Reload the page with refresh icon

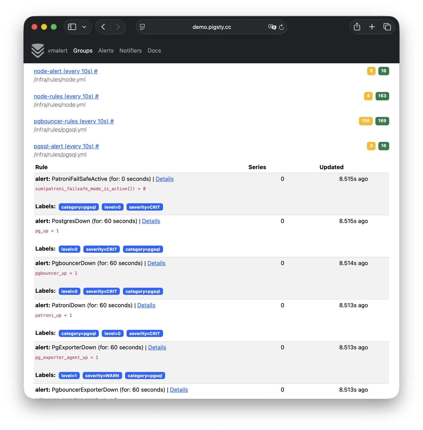(282, 27)
